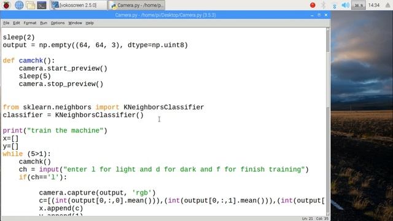This screenshot has width=393, height=221.
Task: Click the Col: 35 status indicator
Action: 322,219
